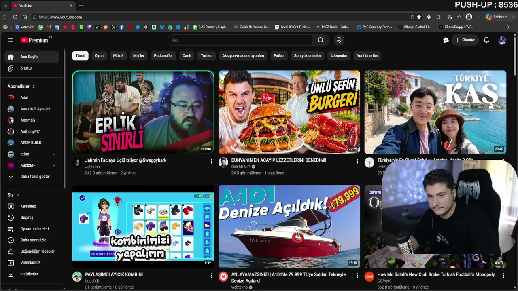Open the Twitch bookmark icon
The image size is (518, 291).
[x=89, y=27]
